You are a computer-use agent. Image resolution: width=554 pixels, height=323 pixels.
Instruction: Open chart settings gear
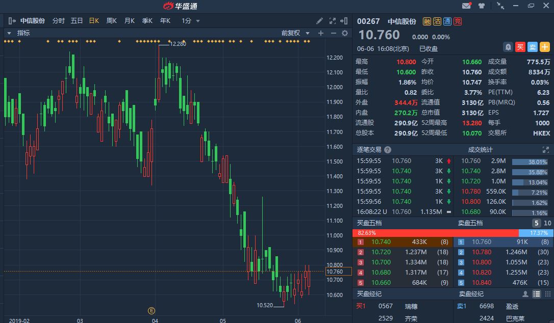345,33
